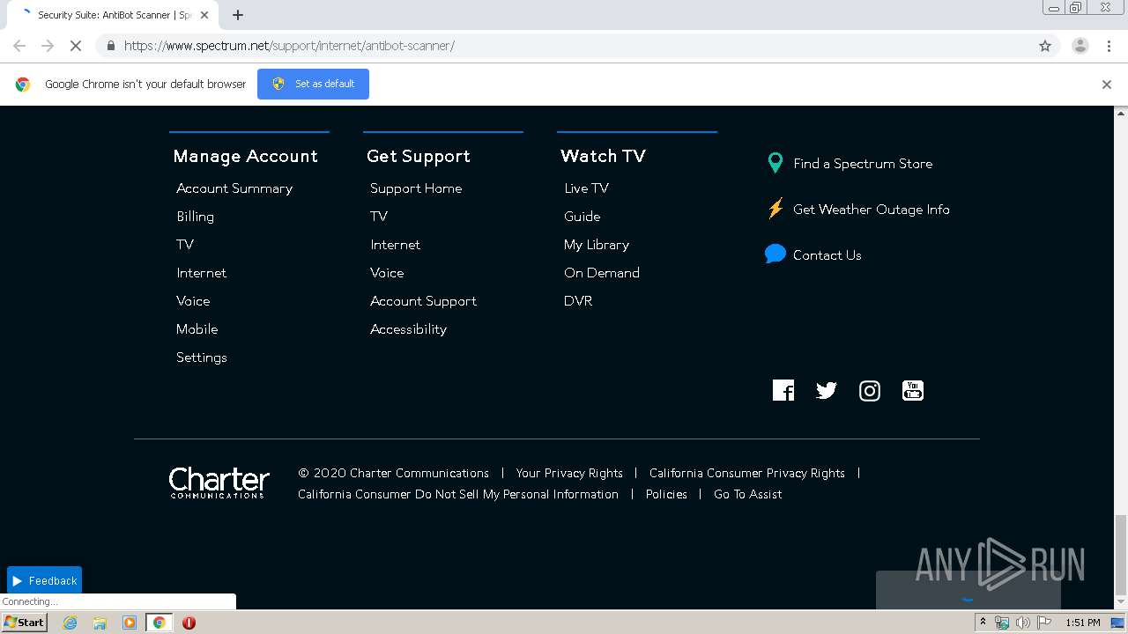Open On Demand link

(602, 272)
